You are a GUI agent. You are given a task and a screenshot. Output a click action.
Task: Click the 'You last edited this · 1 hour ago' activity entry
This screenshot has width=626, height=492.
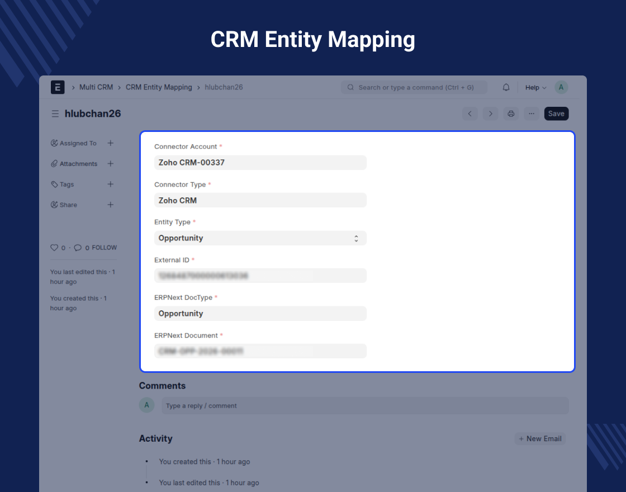pos(209,483)
